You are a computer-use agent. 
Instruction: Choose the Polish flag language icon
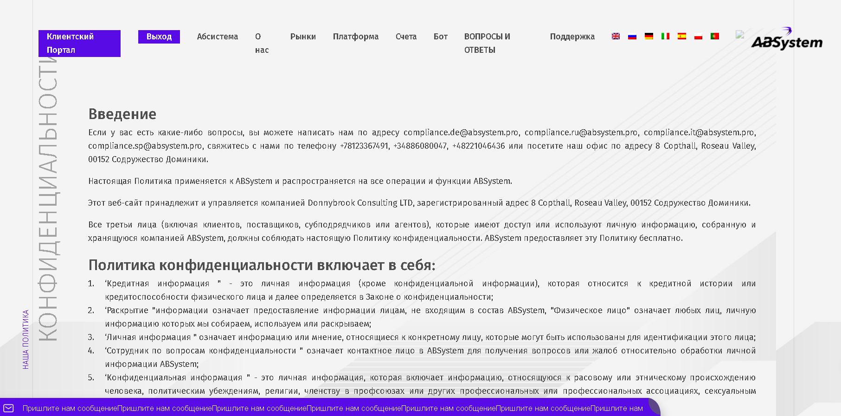click(698, 36)
